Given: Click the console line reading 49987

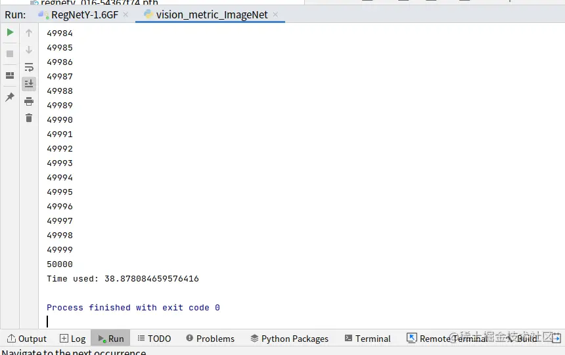Looking at the screenshot, I should point(60,76).
